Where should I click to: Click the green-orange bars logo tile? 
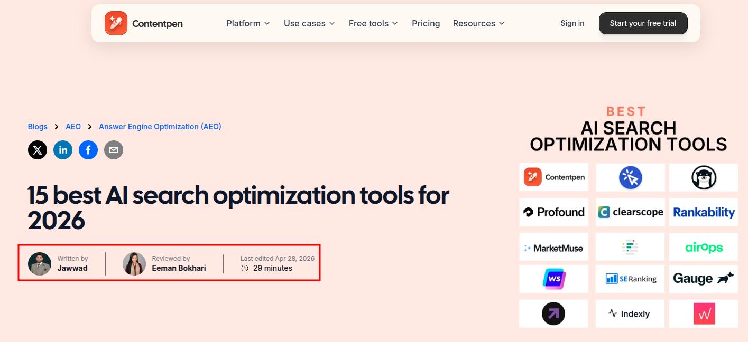(630, 247)
